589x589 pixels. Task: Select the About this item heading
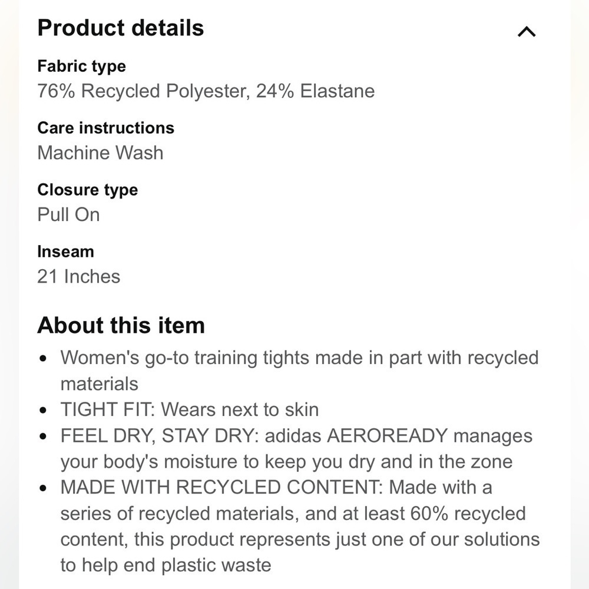(x=121, y=325)
